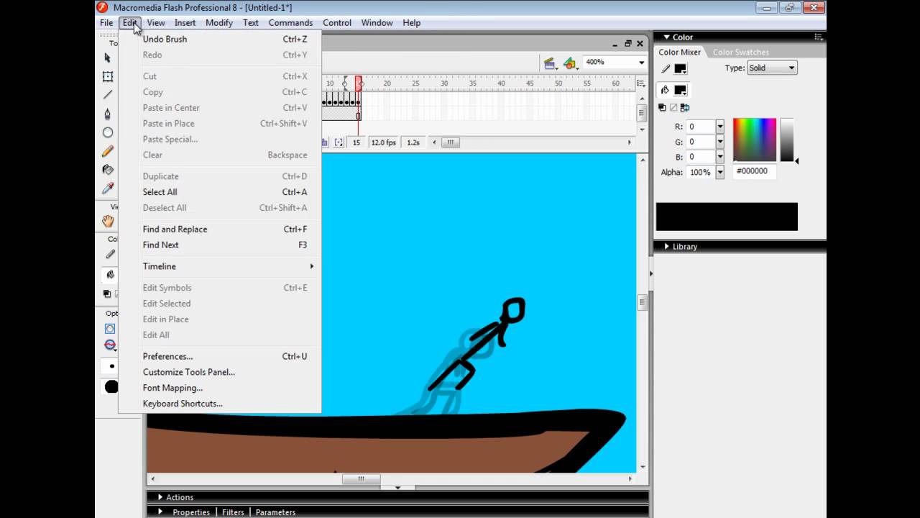Pick a hue in the color spectrum box
Screen dimensions: 920x518
pos(755,140)
